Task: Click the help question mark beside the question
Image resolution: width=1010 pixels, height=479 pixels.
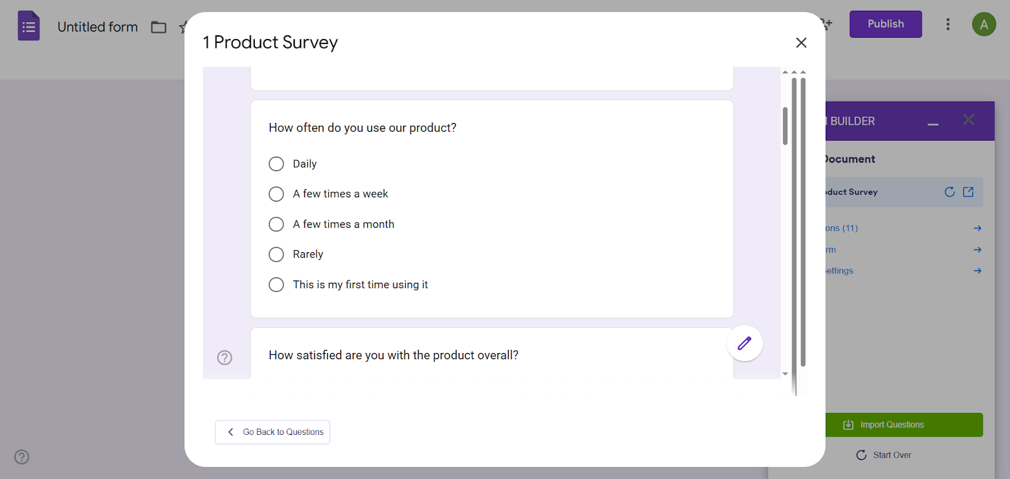Action: [225, 357]
